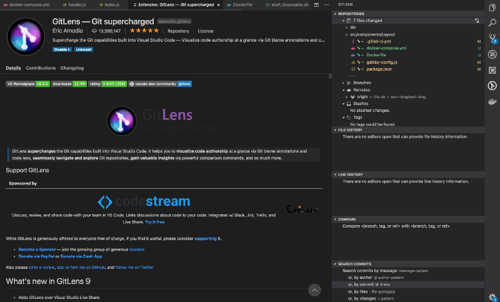Click the Crésus sponsor logo

pyautogui.click(x=302, y=209)
